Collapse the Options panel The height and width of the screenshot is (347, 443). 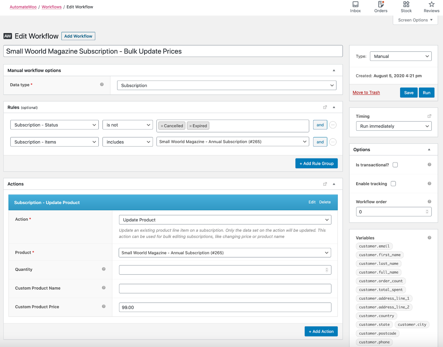pyautogui.click(x=429, y=149)
